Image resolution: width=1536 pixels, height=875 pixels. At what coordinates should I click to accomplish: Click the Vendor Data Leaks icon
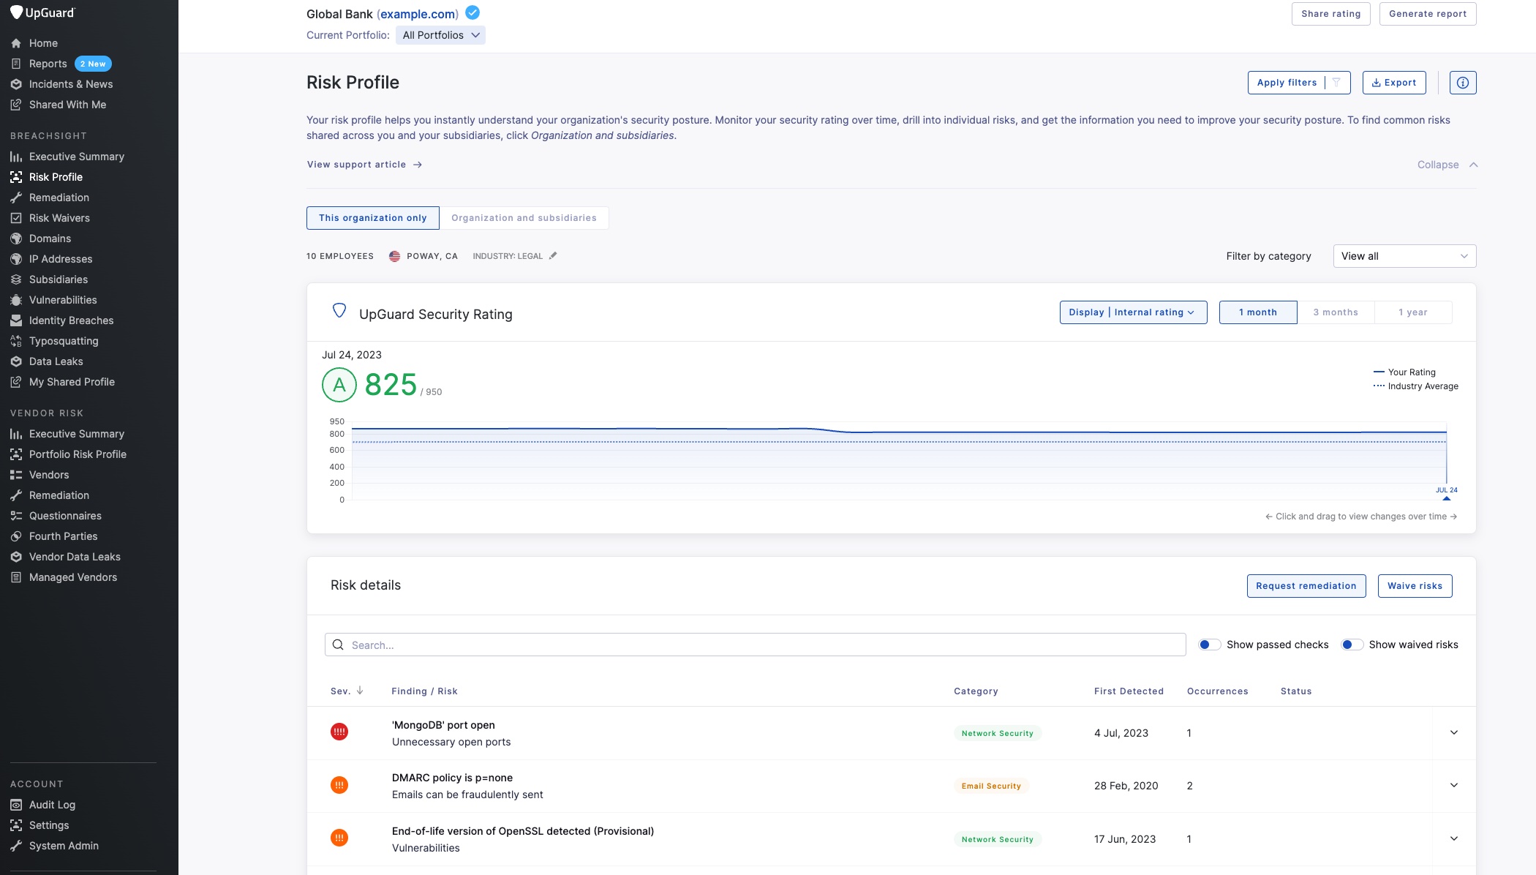(16, 557)
